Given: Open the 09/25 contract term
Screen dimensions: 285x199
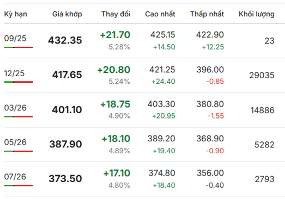Looking at the screenshot, I should pos(15,39).
